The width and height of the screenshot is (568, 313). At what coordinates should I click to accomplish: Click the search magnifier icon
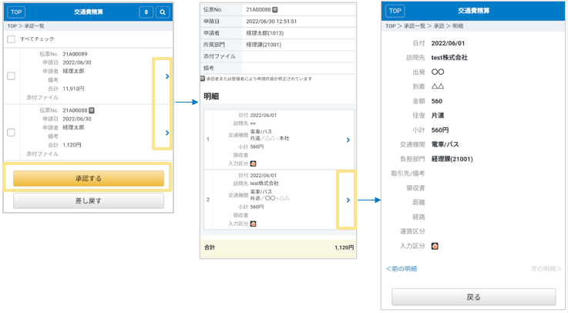pyautogui.click(x=163, y=12)
